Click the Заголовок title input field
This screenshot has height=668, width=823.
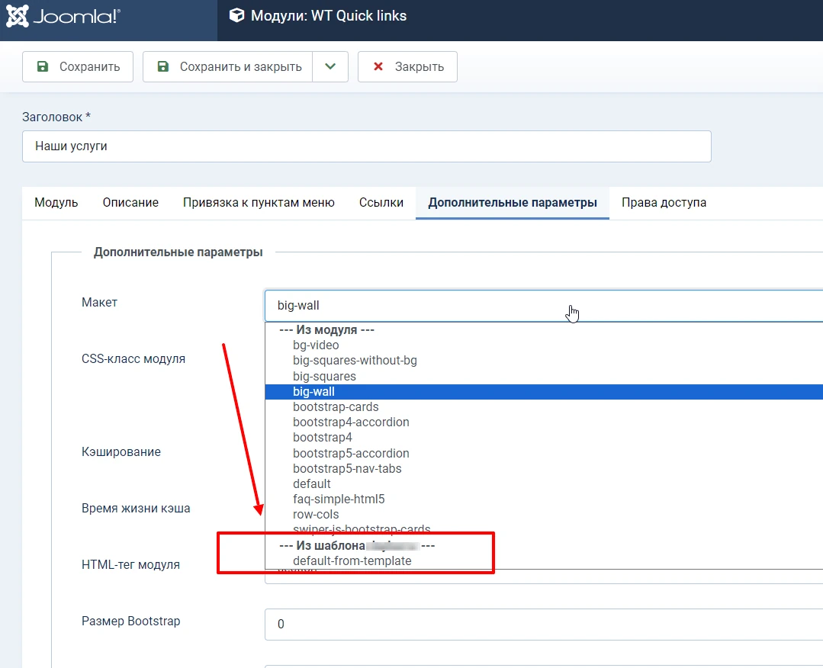(x=367, y=146)
